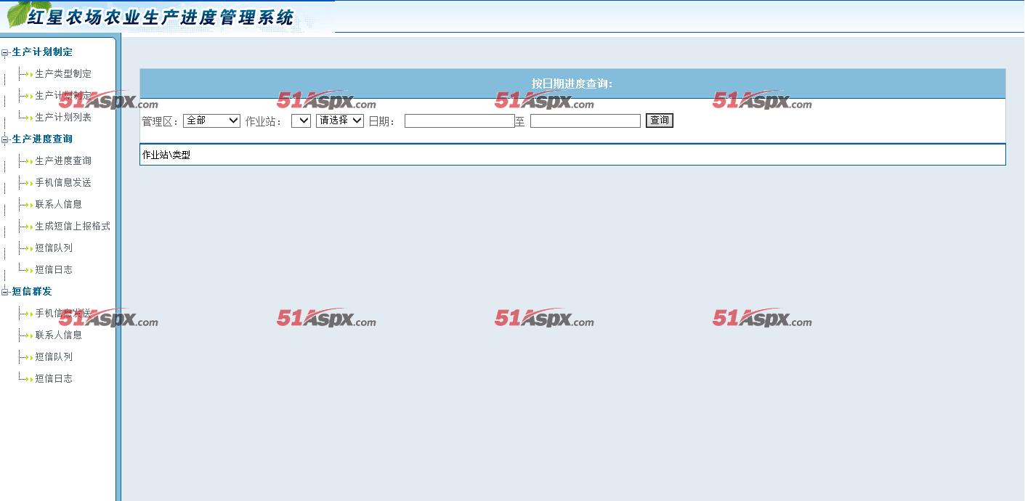Collapse the 生产进度查询 tree group
The image size is (1025, 501).
click(5, 139)
